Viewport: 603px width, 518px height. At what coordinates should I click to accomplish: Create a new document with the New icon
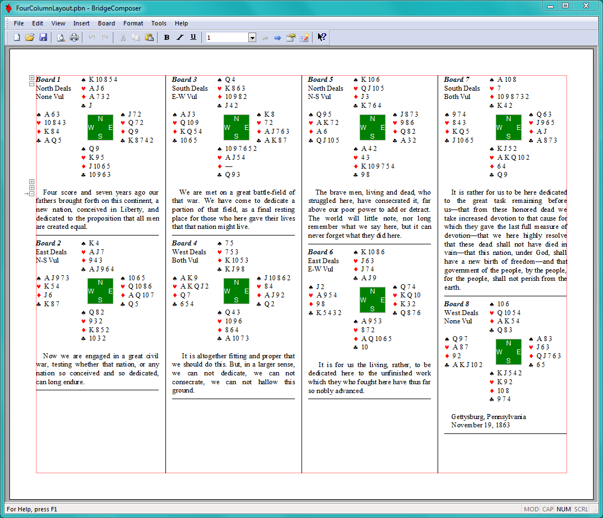pos(17,38)
